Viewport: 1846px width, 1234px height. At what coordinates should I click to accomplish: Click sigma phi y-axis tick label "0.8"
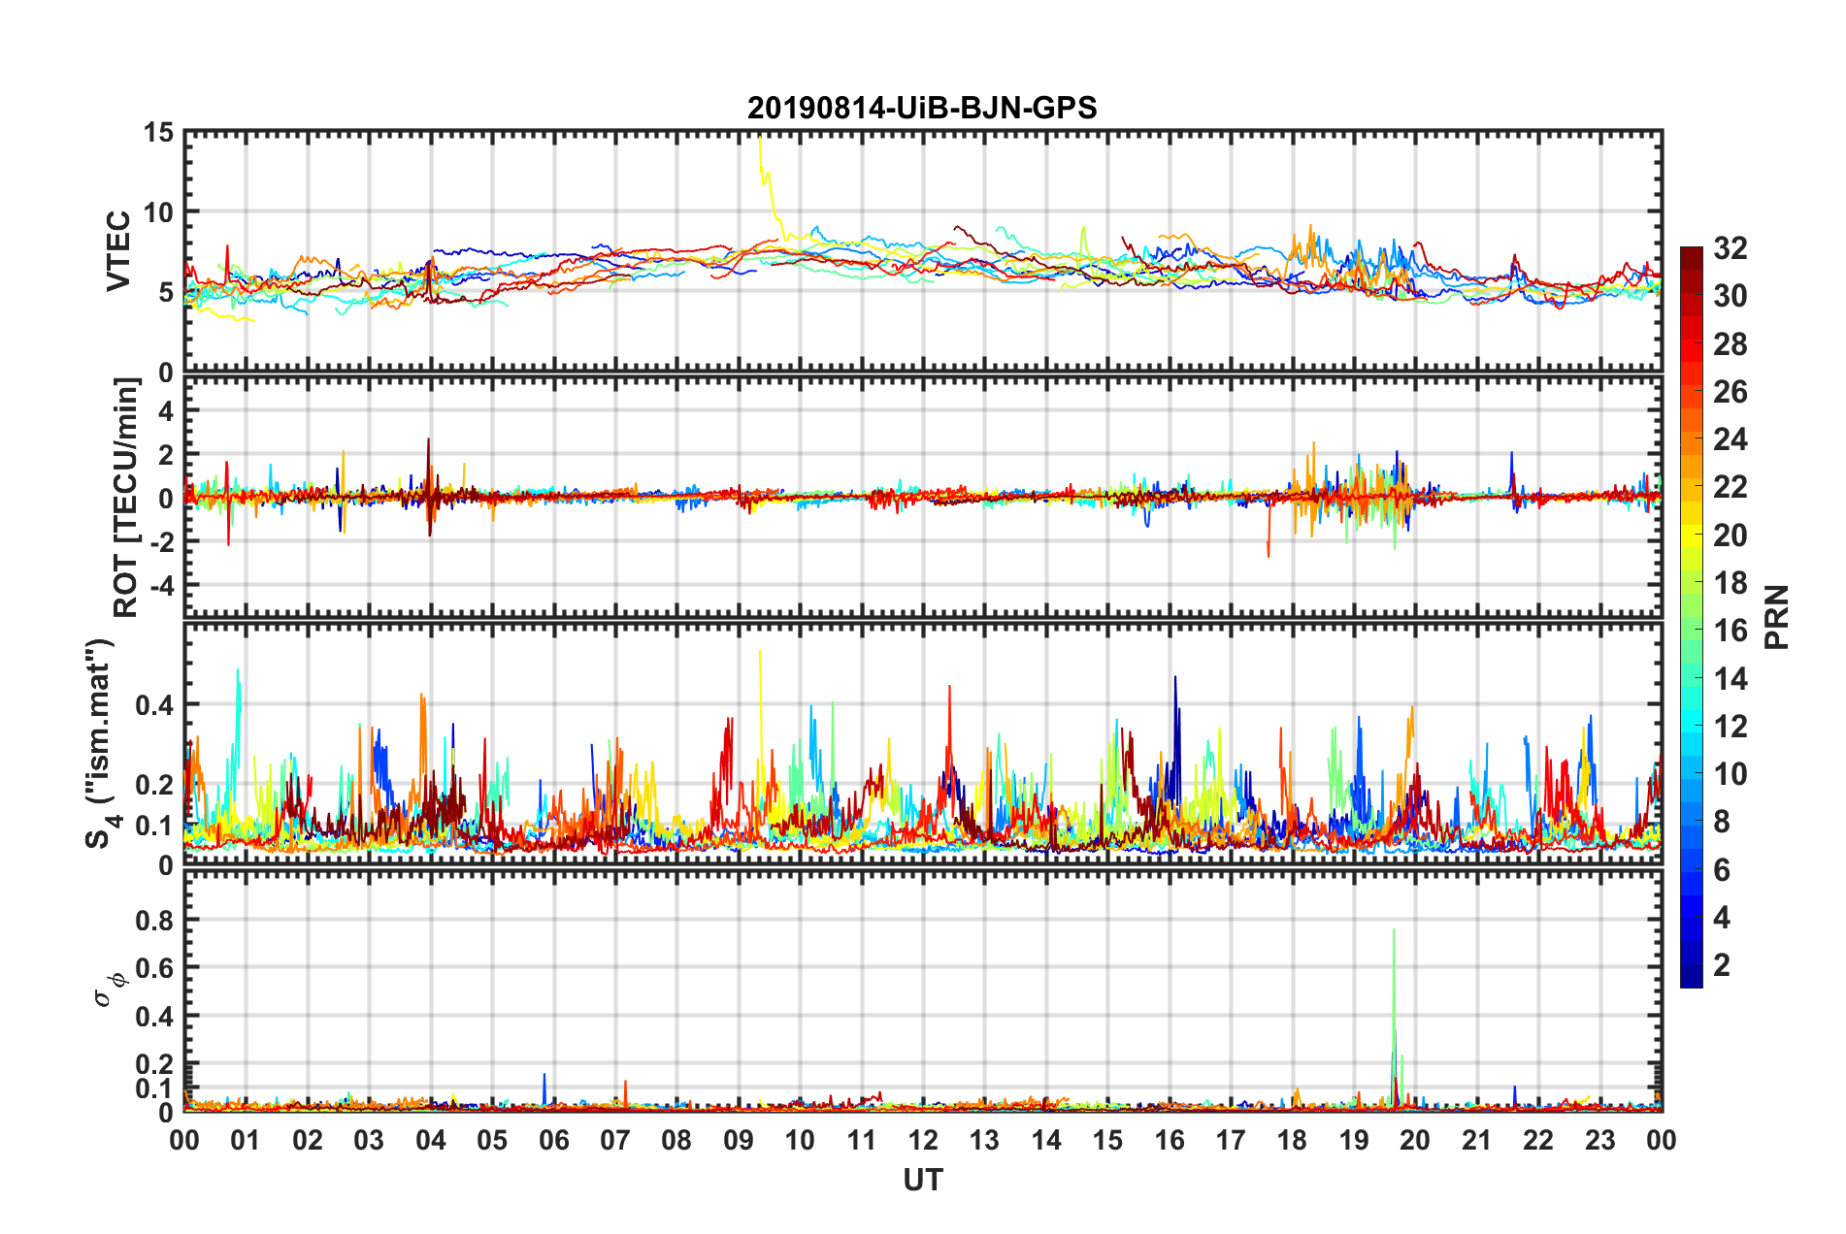[x=154, y=920]
